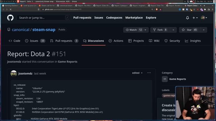Select the Discussions tab
216x121 pixels.
click(93, 41)
